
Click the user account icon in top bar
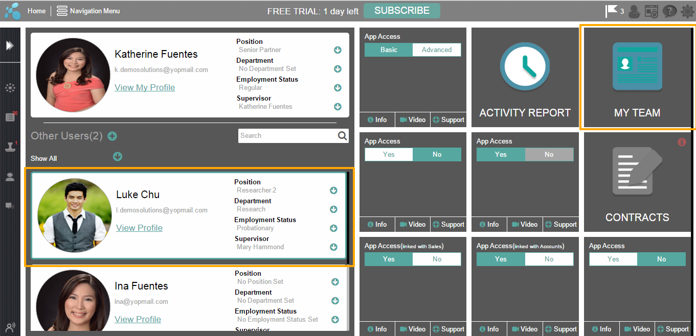634,11
